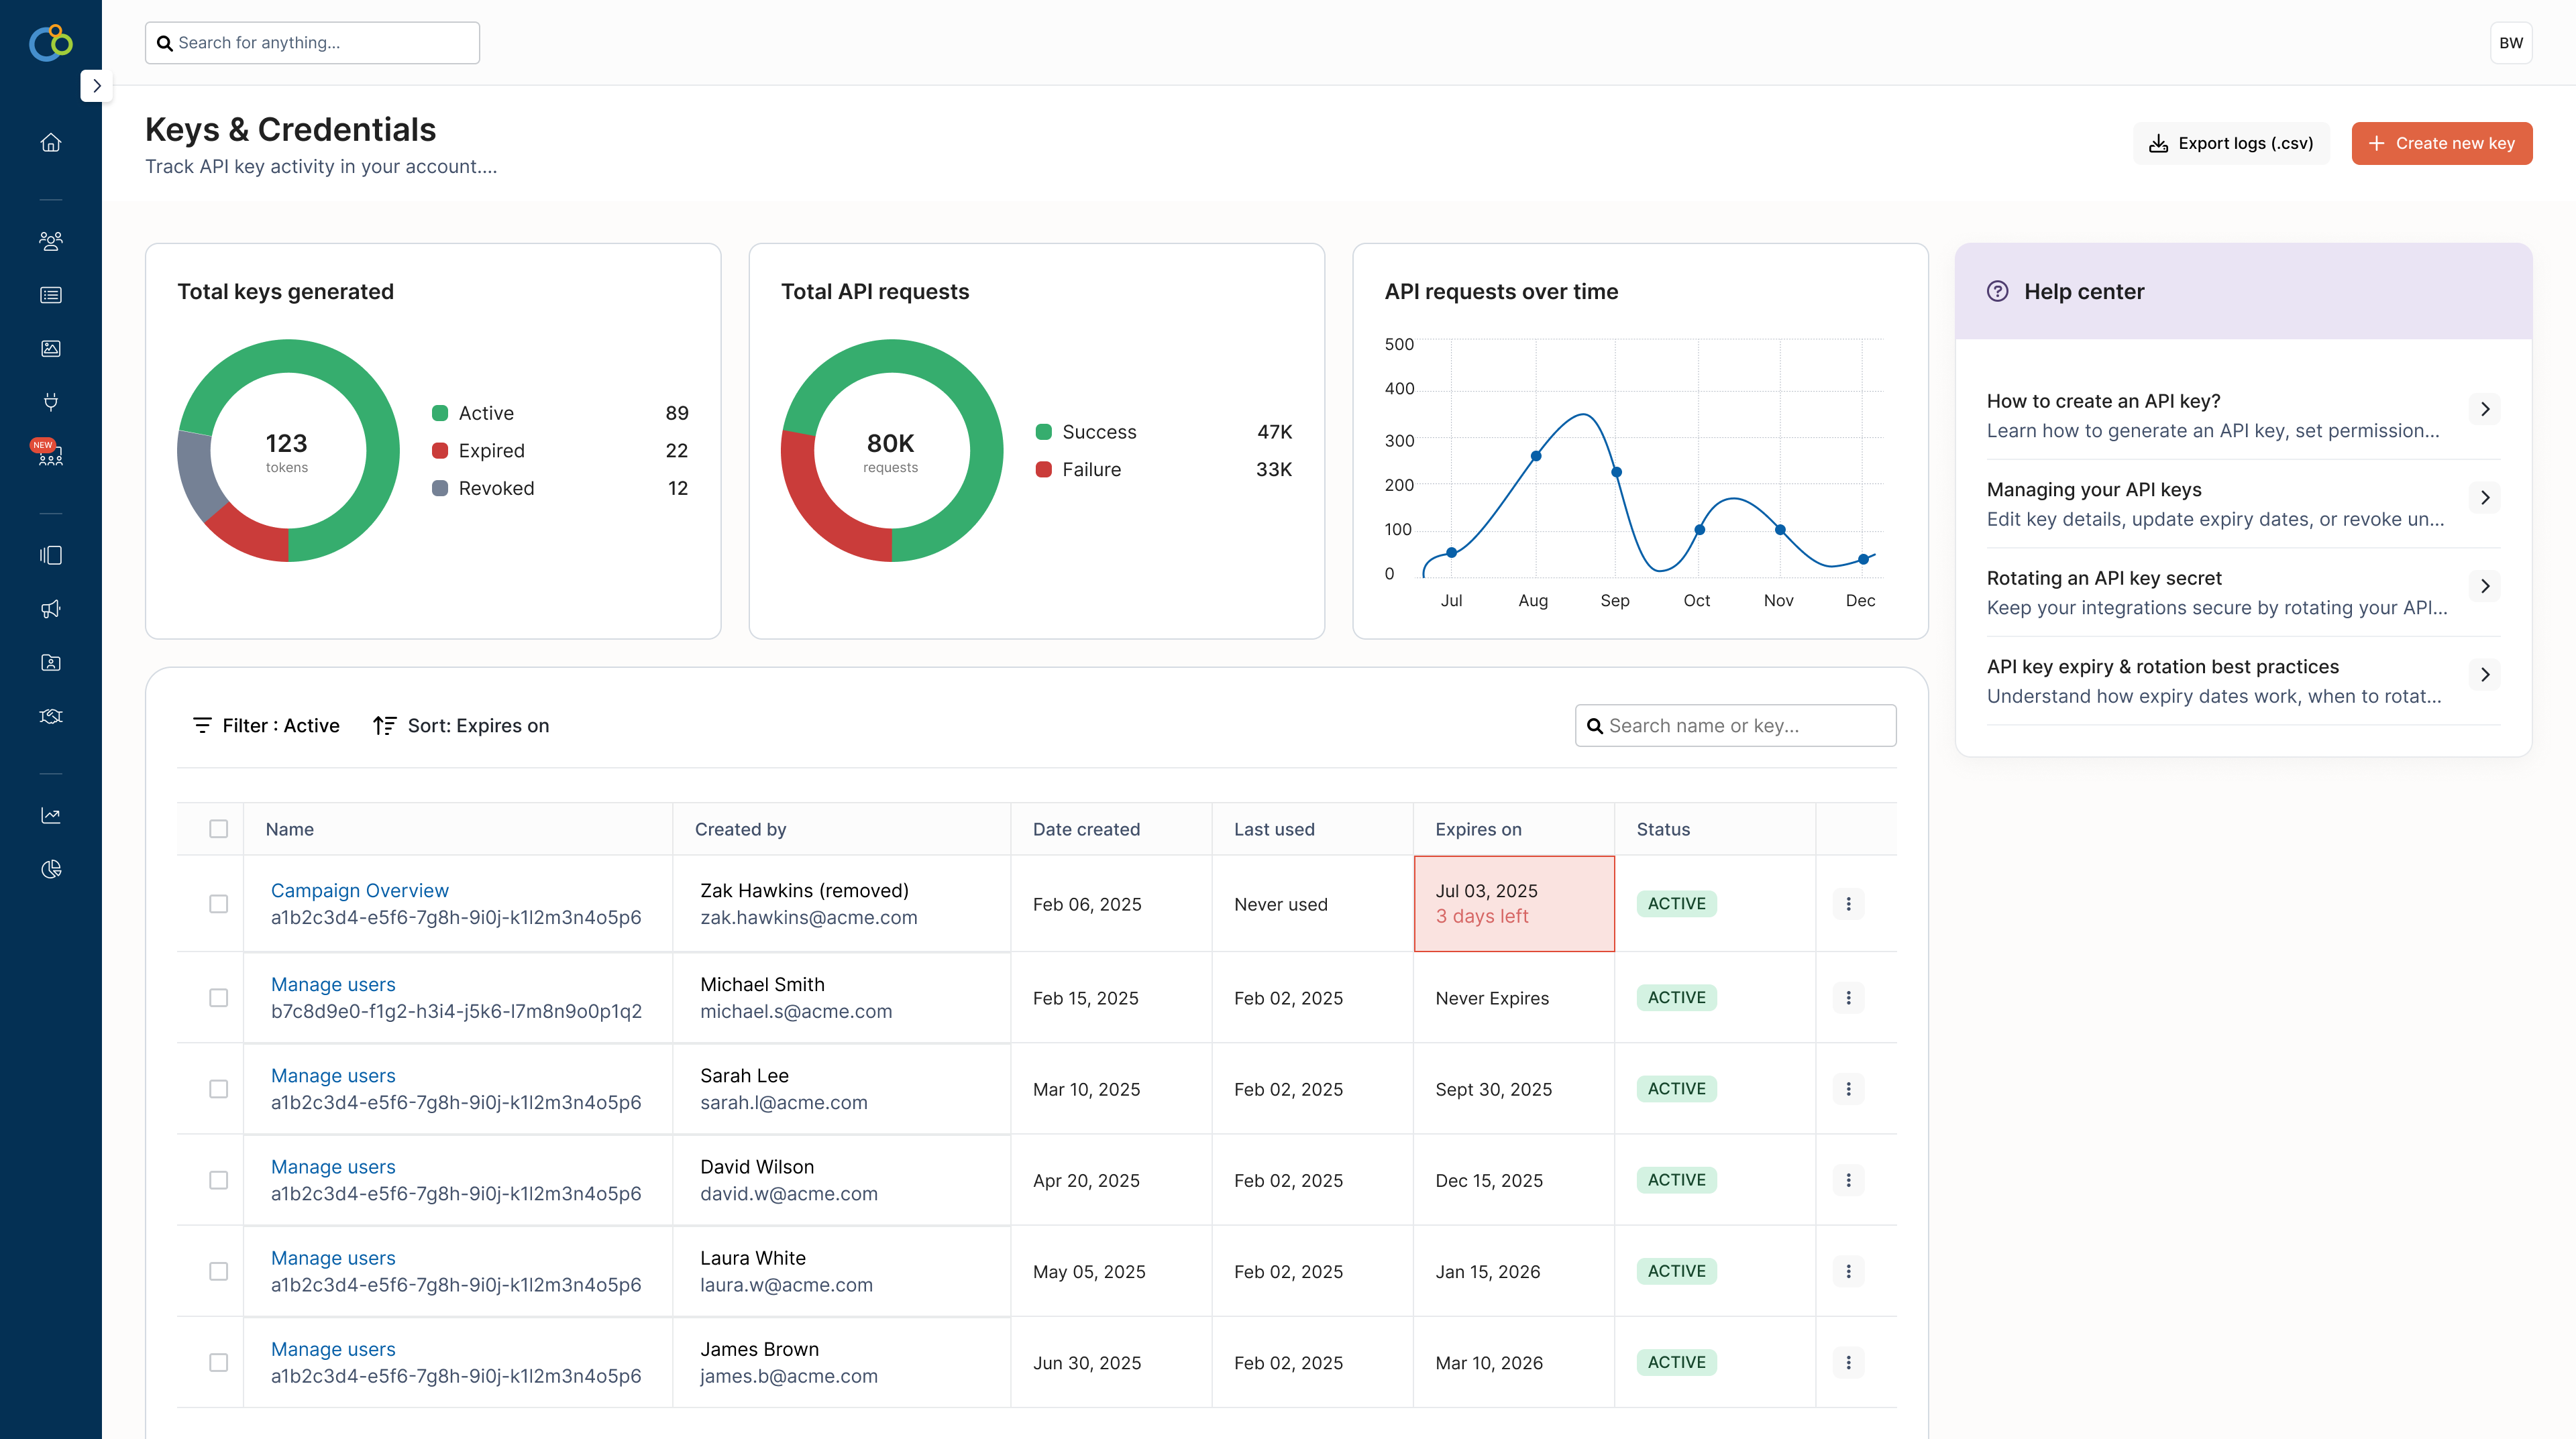This screenshot has height=1439, width=2576.
Task: Select the handshake icon in sidebar
Action: click(51, 717)
